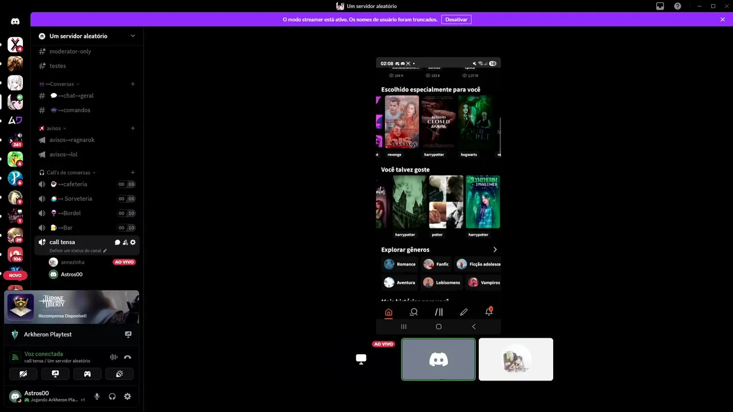Screen dimensions: 733x412
Task: Open the server with 106 badge
Action: point(15,254)
